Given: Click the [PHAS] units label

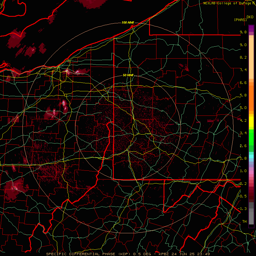Looking at the screenshot, I should pyautogui.click(x=240, y=20).
